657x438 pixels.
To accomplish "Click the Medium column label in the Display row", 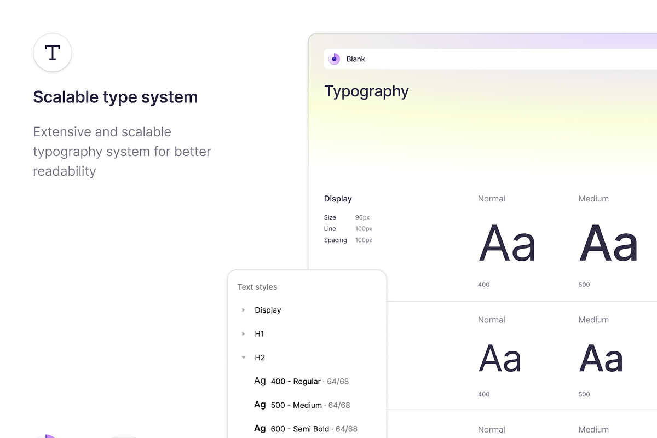I will pos(593,199).
